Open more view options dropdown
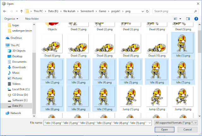Viewport: 202px width, 136px height. click(180, 19)
